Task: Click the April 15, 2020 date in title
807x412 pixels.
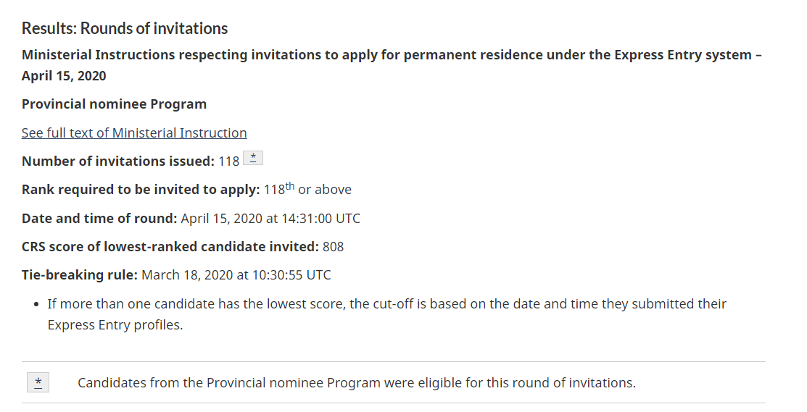Action: tap(64, 76)
